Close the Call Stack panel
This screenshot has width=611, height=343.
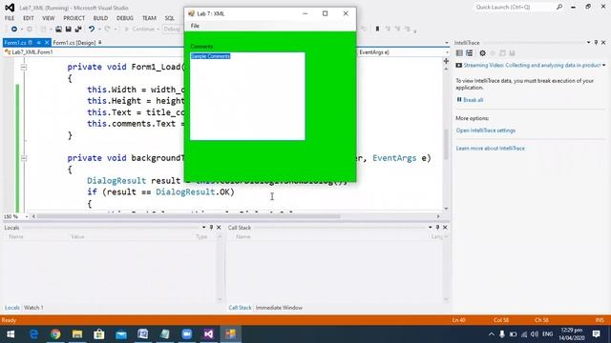[x=445, y=228]
